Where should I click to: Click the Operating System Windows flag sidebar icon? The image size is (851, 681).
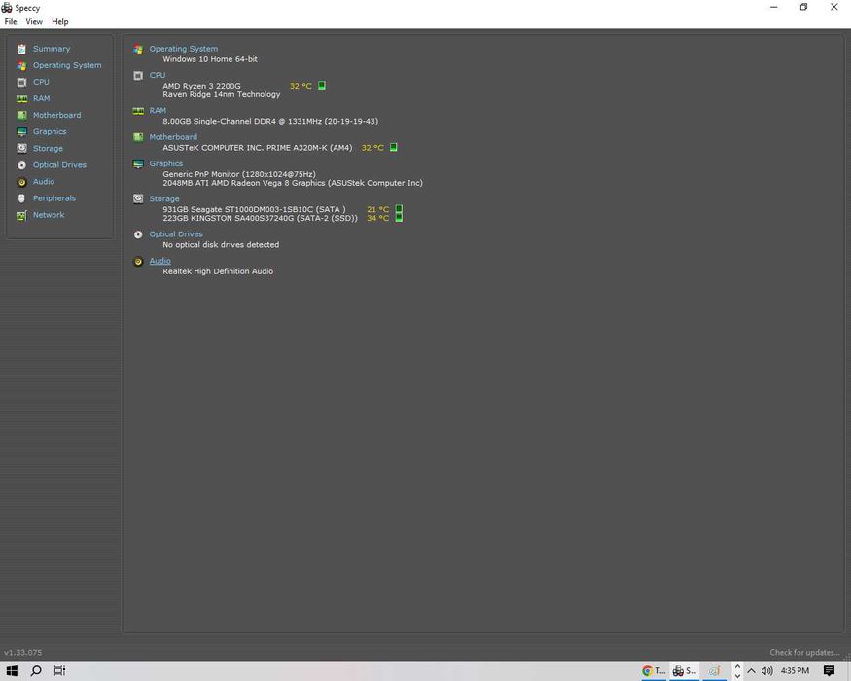click(x=21, y=66)
